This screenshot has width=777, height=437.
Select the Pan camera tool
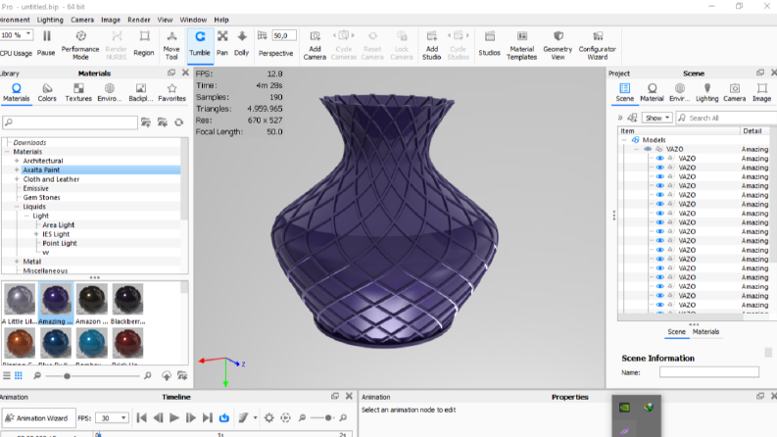coord(222,43)
